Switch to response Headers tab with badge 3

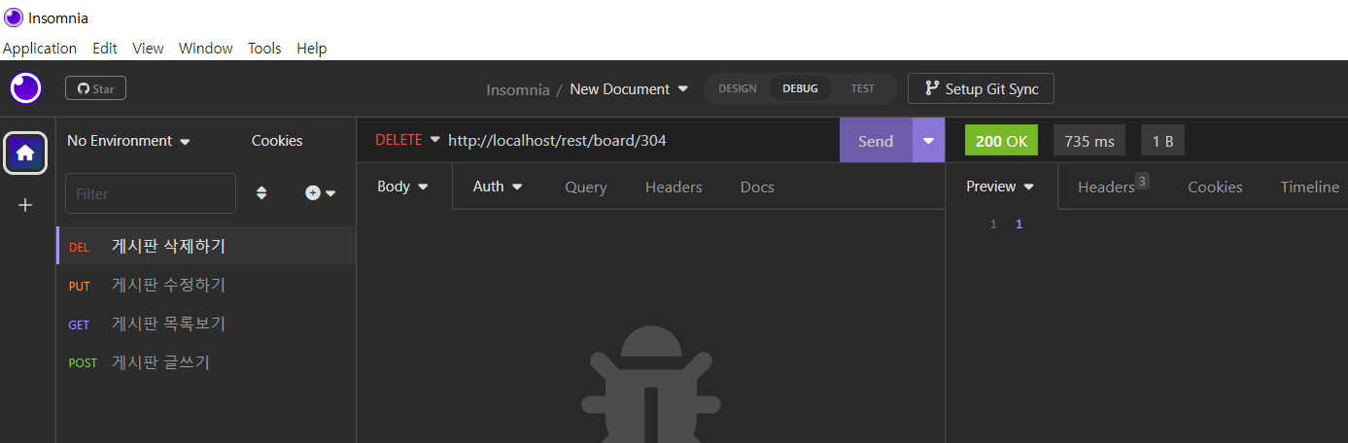tap(1114, 187)
